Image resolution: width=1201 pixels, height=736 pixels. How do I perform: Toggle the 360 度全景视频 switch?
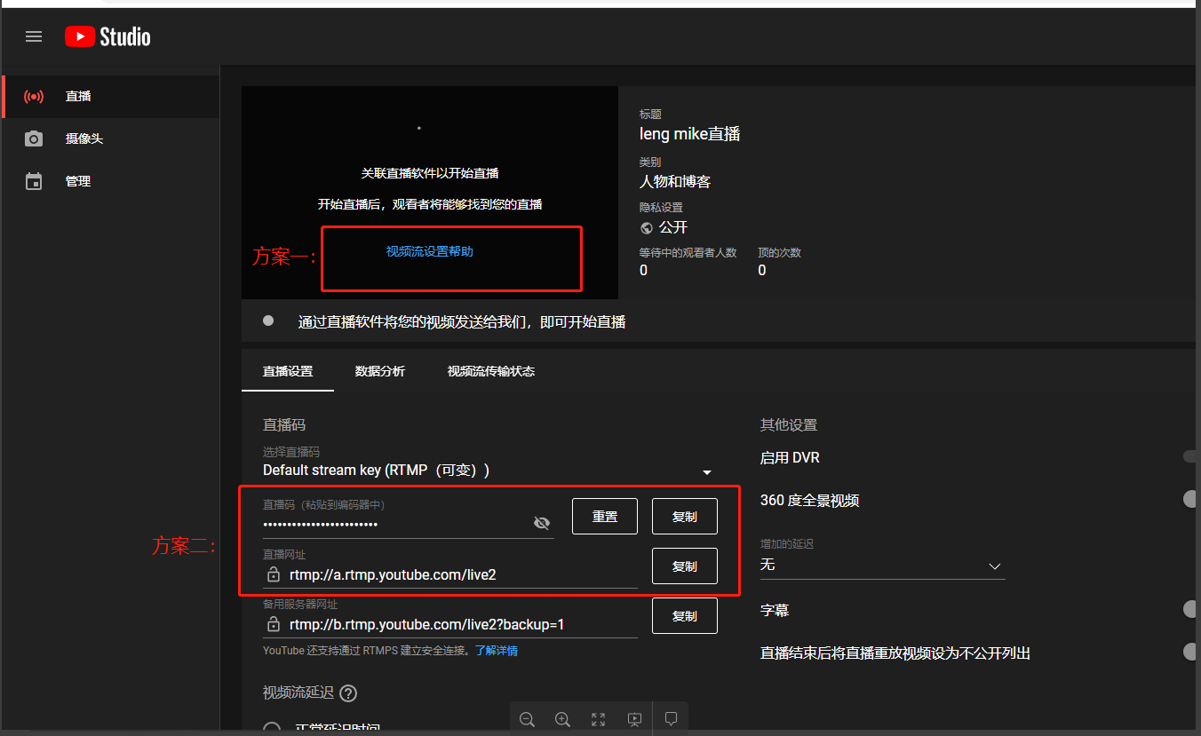tap(1190, 501)
